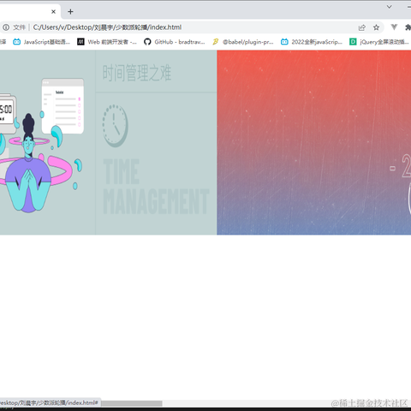
Task: Click the file info icon in address bar
Action: click(6, 27)
